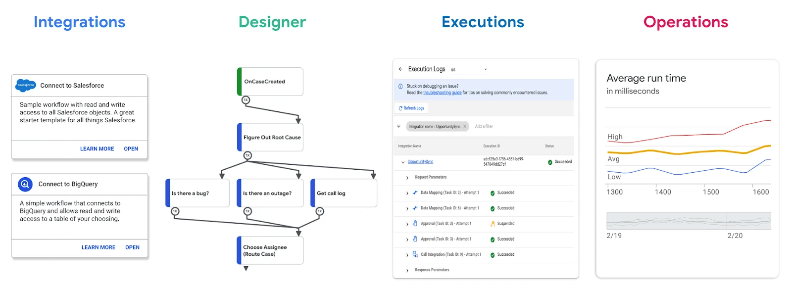This screenshot has width=792, height=290.
Task: Click 1X badge under Figure Out Root Cause
Action: 247,155
